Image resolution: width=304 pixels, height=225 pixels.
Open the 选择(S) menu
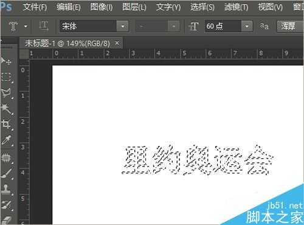pos(202,7)
